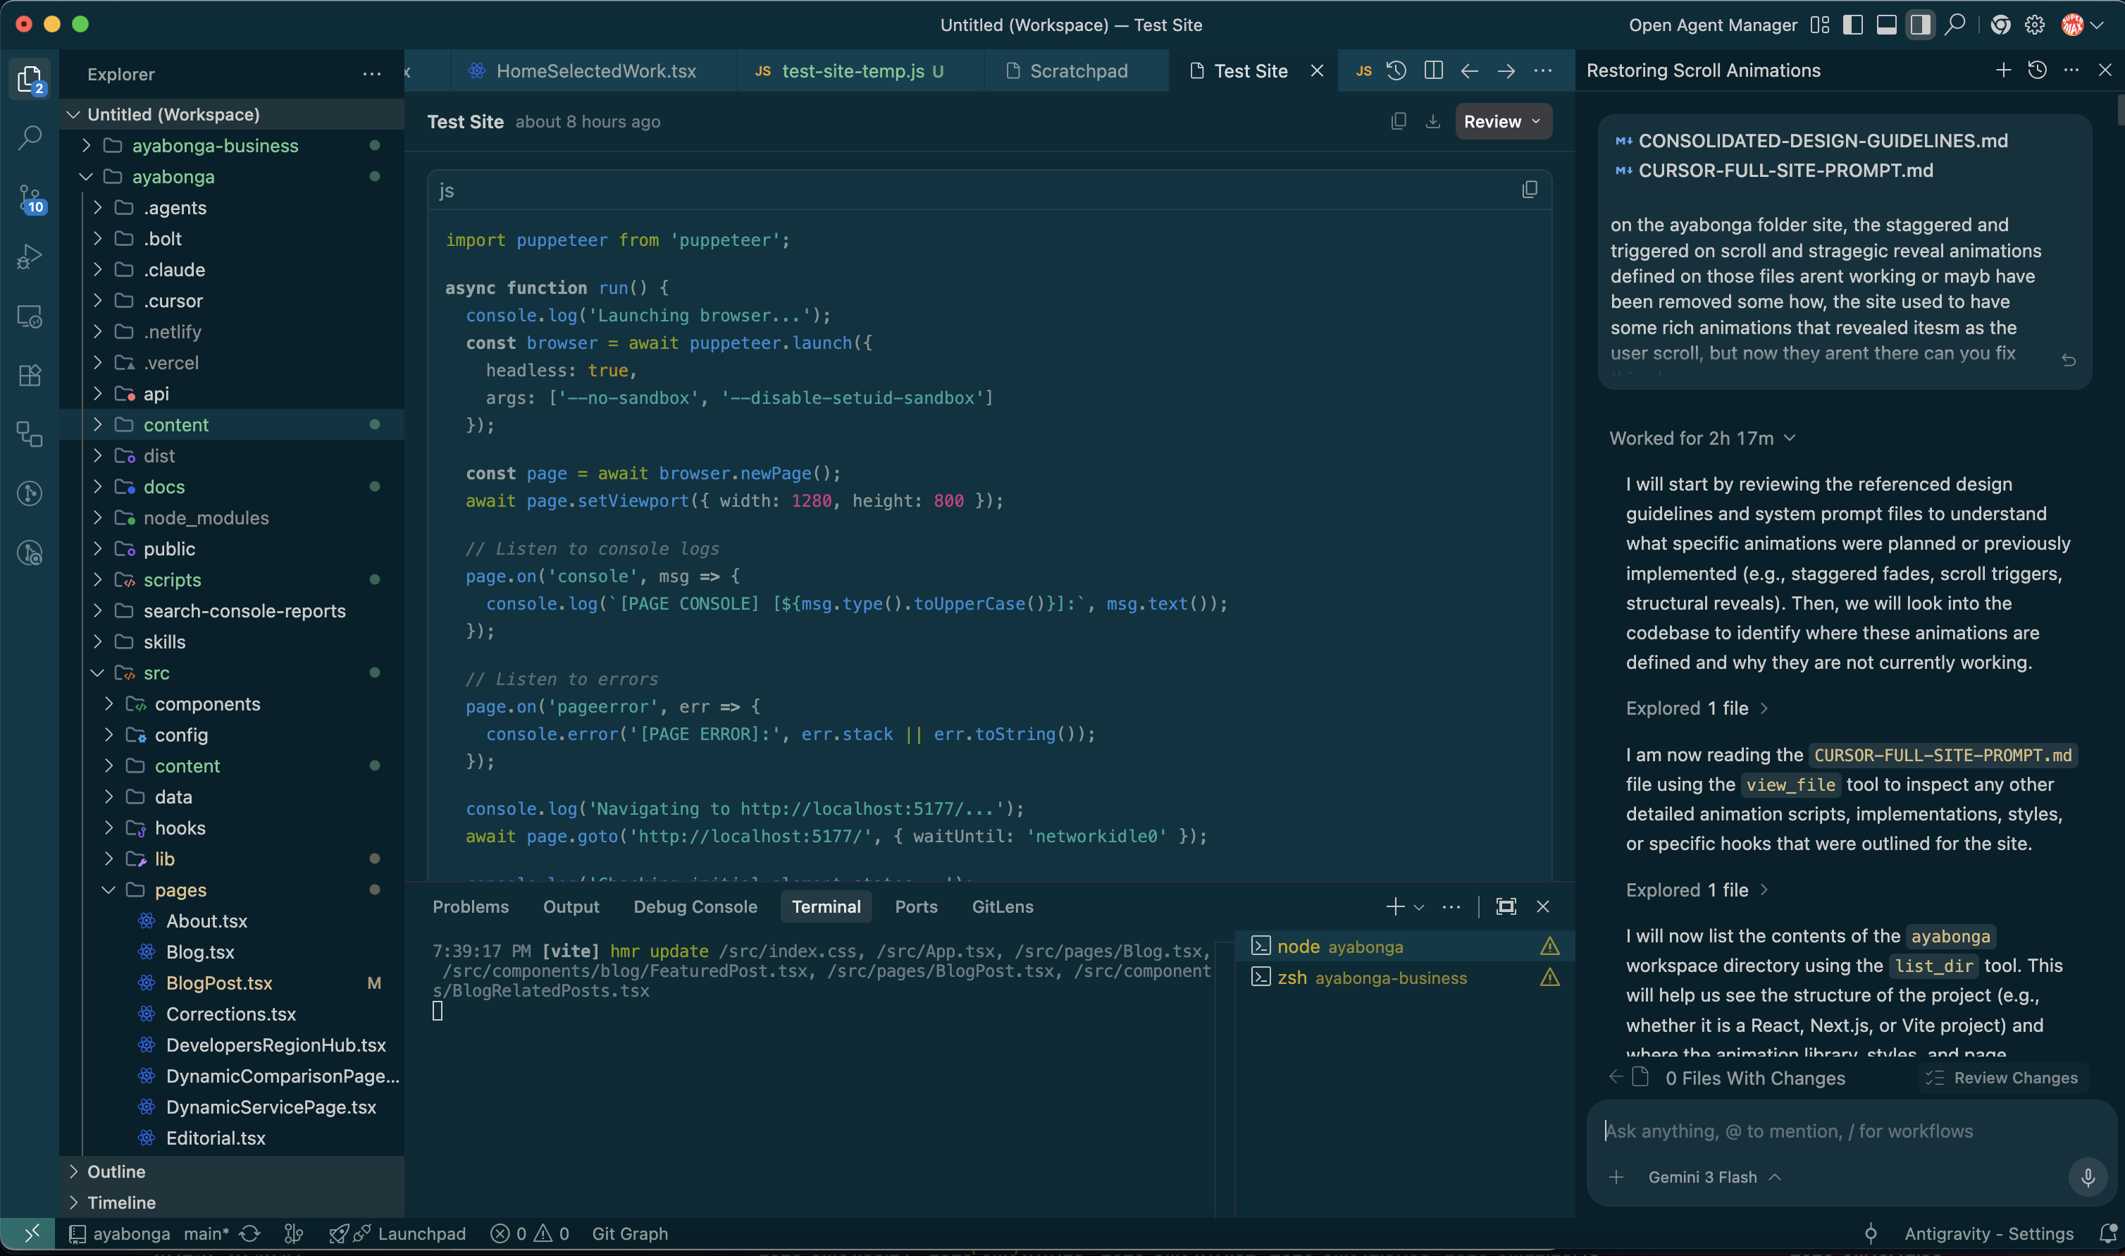Split the editor layout
Viewport: 2125px width, 1256px height.
[x=1433, y=71]
